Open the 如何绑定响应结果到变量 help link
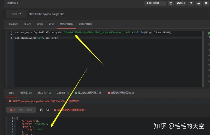210x135 pixels. [x=70, y=110]
